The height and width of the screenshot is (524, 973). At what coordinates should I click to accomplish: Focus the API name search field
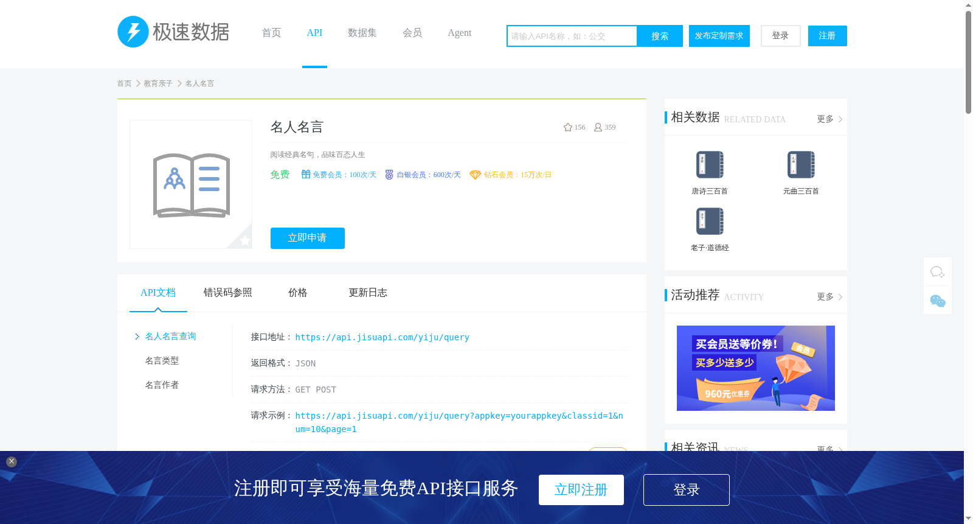coord(572,36)
